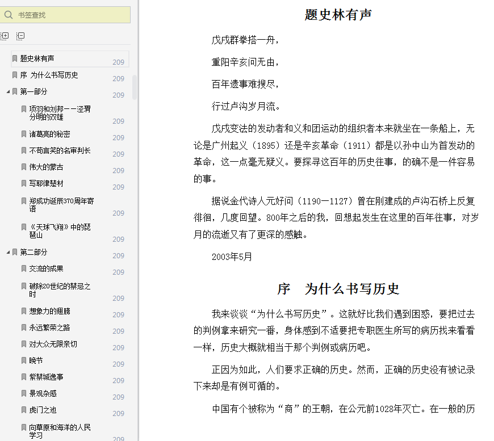Jump to 不苟言笑的名审判长 chapter
Screen dimensions: 494x441
coord(60,150)
